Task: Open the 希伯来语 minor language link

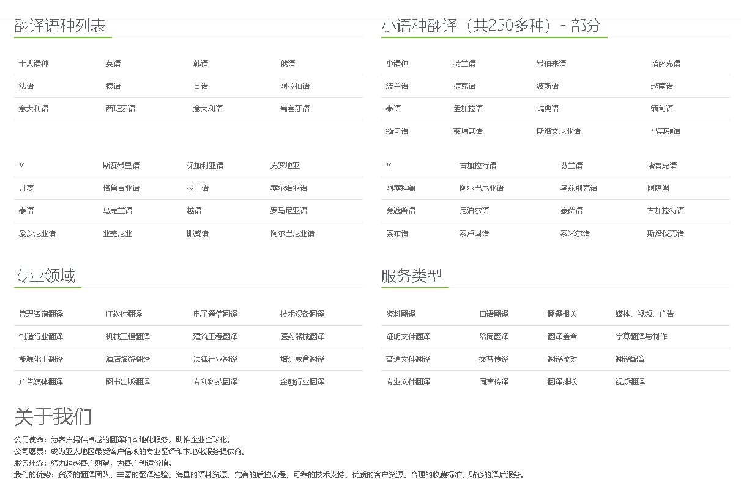Action: coord(551,64)
